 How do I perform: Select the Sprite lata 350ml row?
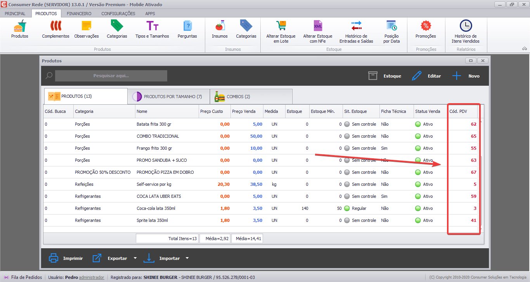click(260, 220)
